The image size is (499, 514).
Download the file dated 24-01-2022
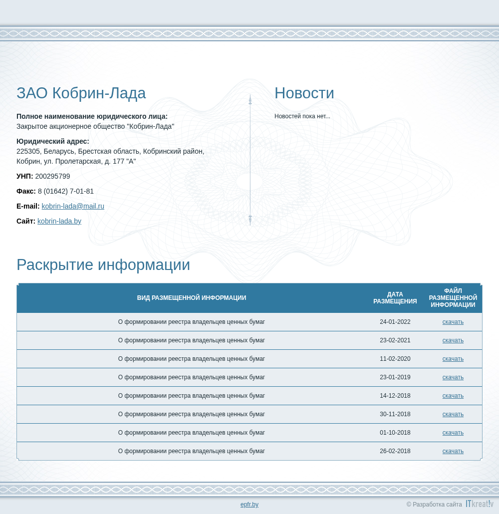(453, 322)
